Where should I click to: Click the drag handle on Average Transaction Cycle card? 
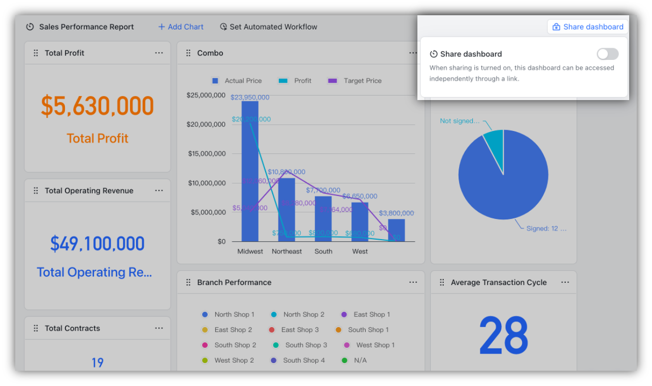coord(442,282)
